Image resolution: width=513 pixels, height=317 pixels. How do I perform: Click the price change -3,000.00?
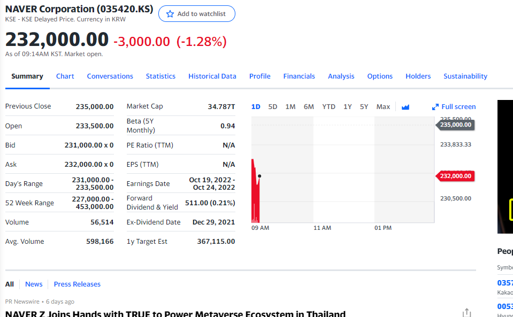[x=142, y=42]
